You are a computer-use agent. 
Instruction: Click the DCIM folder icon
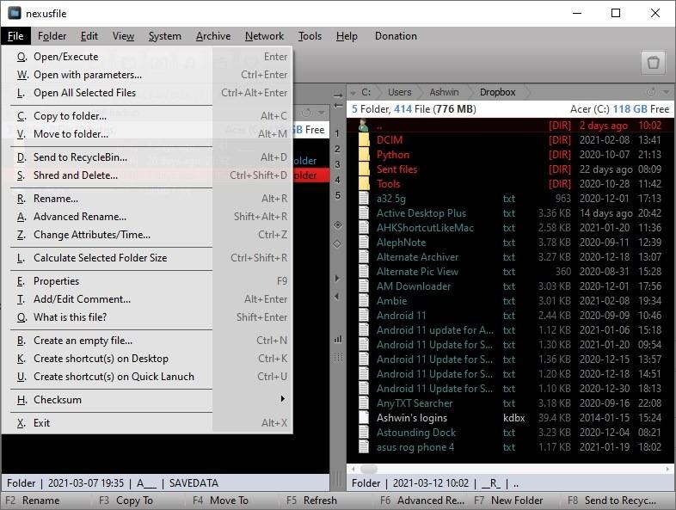364,139
